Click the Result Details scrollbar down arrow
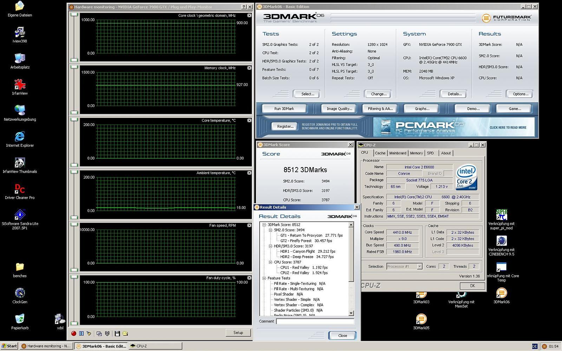This screenshot has width=562, height=351. pos(351,313)
